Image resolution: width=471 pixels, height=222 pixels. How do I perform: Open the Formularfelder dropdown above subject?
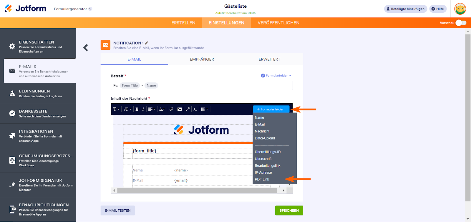pos(276,76)
